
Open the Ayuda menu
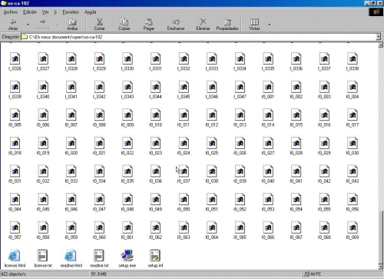point(91,12)
